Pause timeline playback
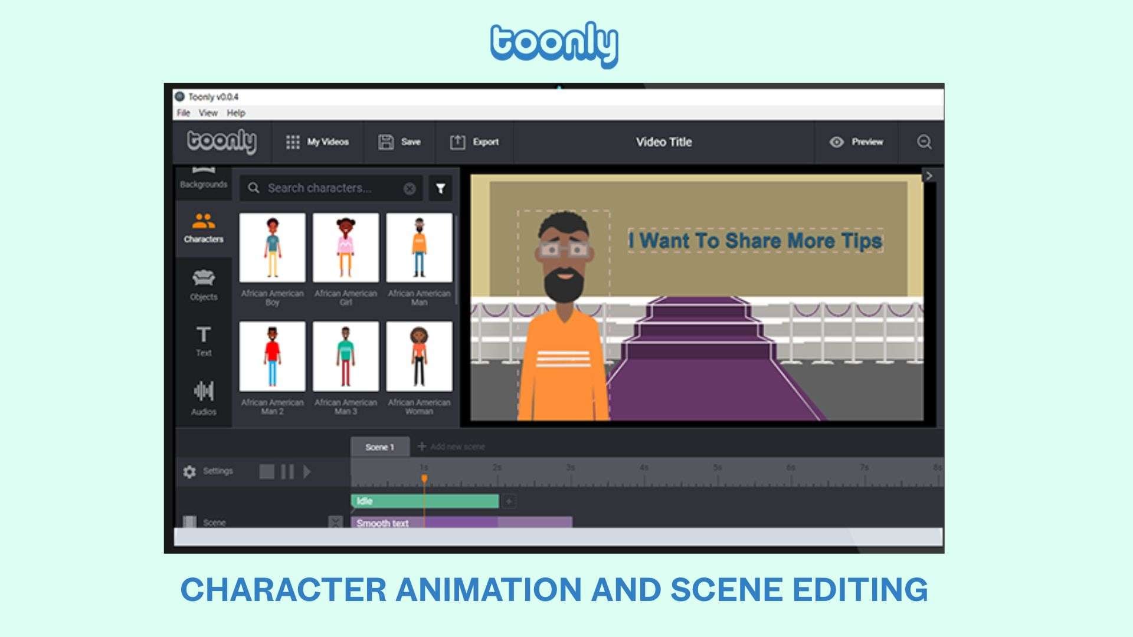The width and height of the screenshot is (1133, 637). tap(287, 472)
